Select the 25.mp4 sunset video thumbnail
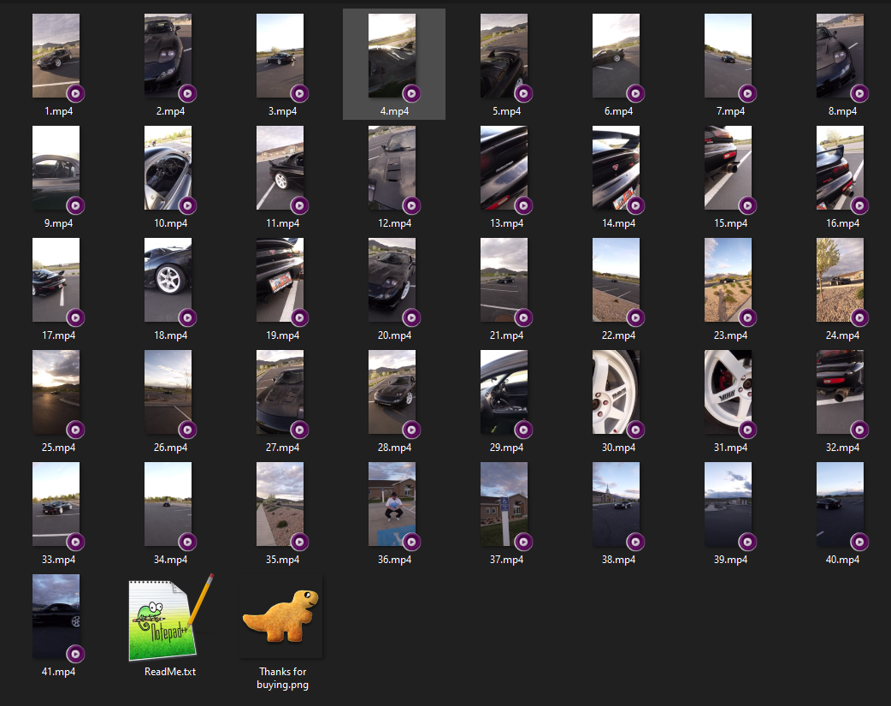The image size is (891, 706). [56, 391]
